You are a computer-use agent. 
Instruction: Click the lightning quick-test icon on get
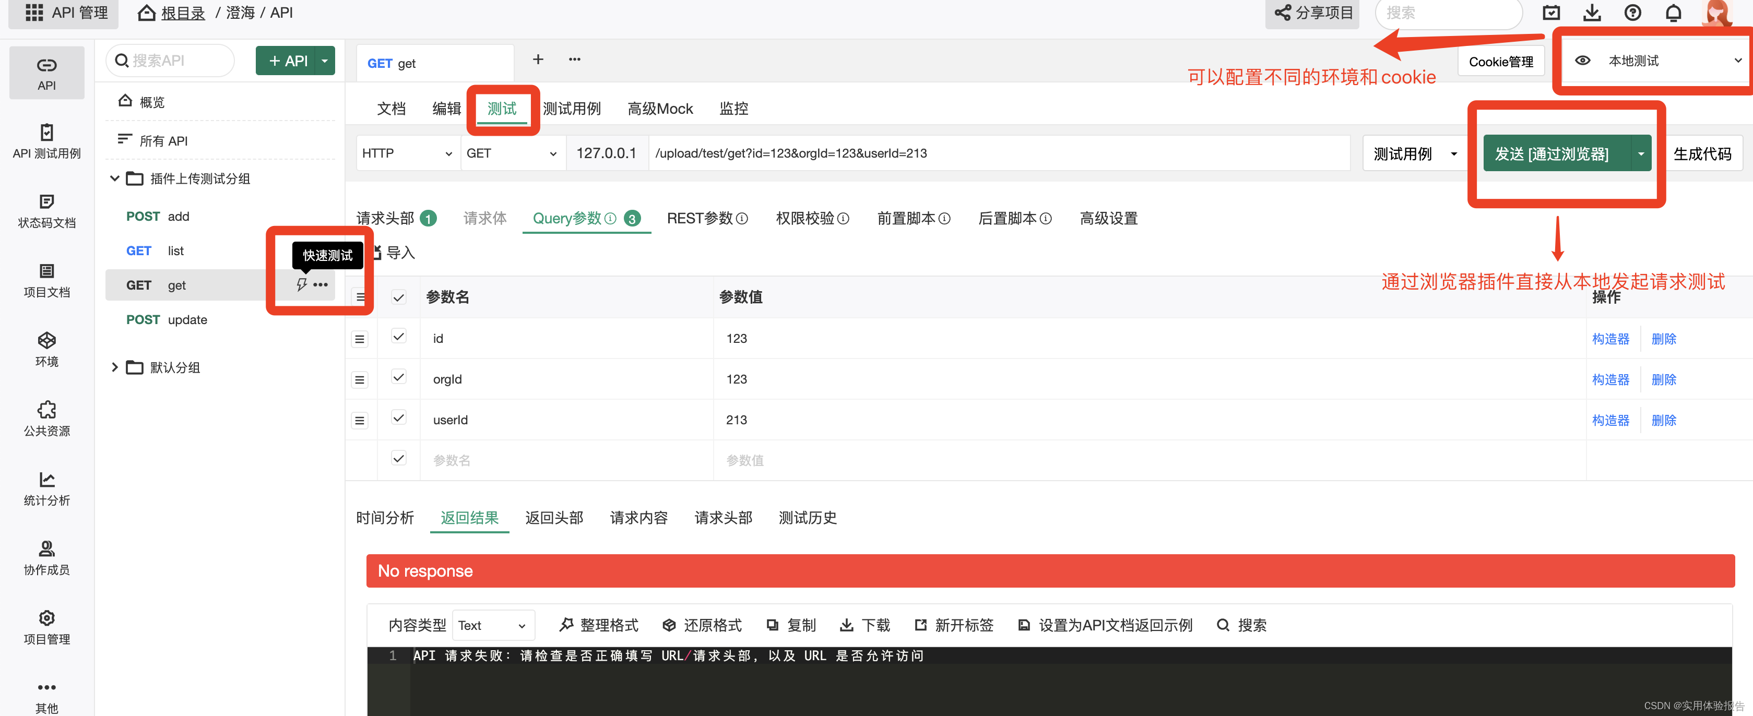[x=301, y=284]
